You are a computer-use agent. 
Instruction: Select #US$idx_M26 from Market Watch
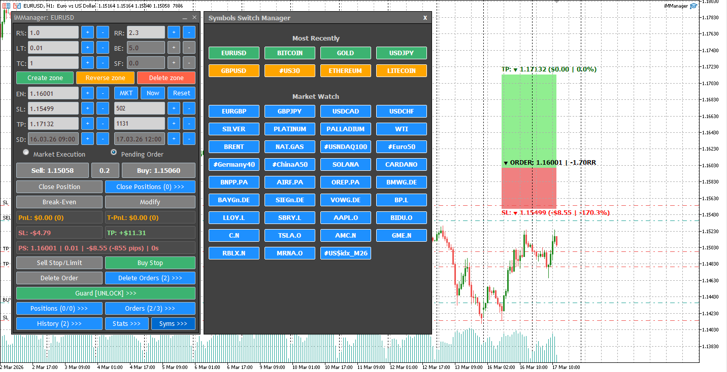(346, 253)
